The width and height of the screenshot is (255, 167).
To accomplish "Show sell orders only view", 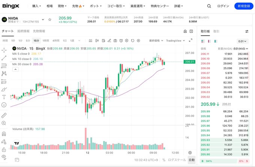I will [209, 41].
